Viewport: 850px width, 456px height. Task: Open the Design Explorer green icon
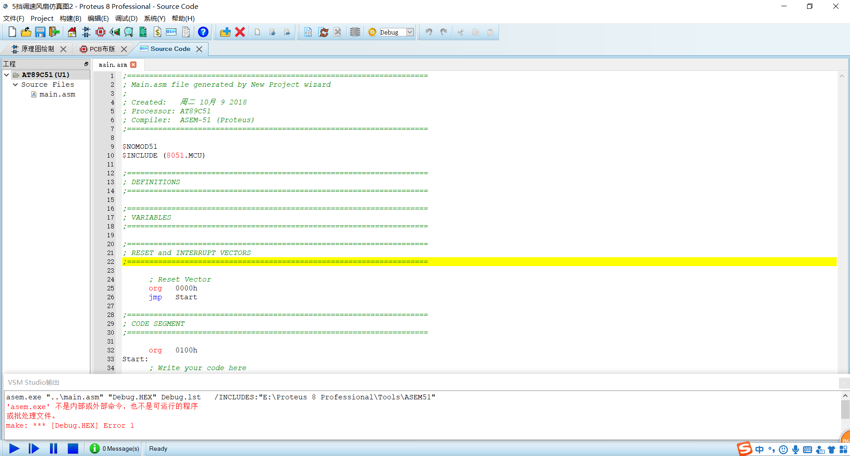(143, 32)
